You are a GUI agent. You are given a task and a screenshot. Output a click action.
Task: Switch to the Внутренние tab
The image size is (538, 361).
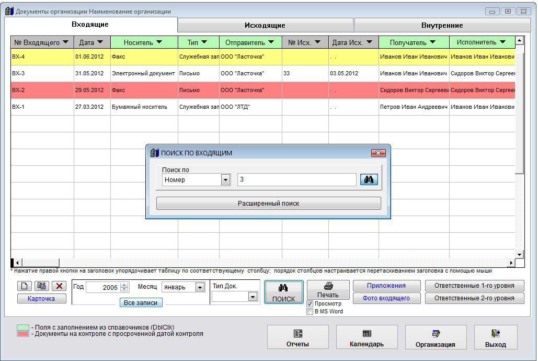click(442, 25)
